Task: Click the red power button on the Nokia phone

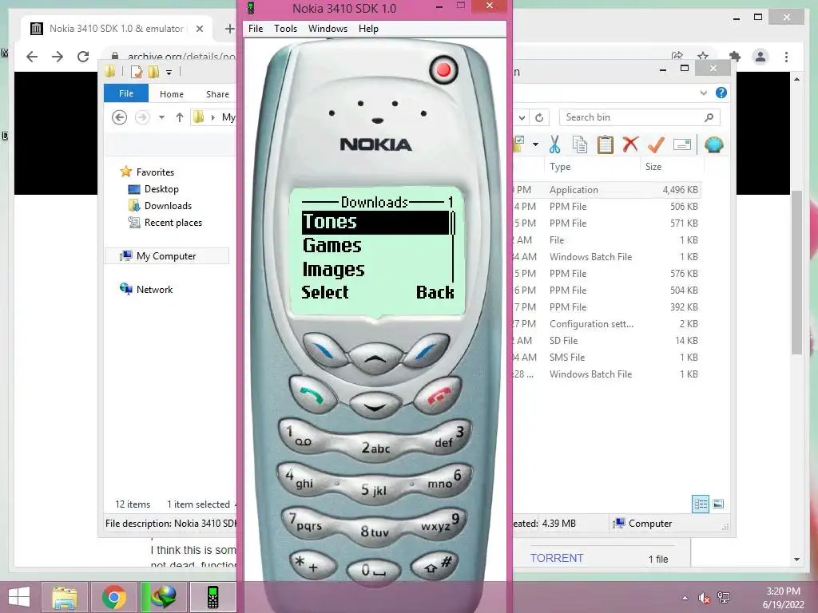Action: [x=443, y=70]
